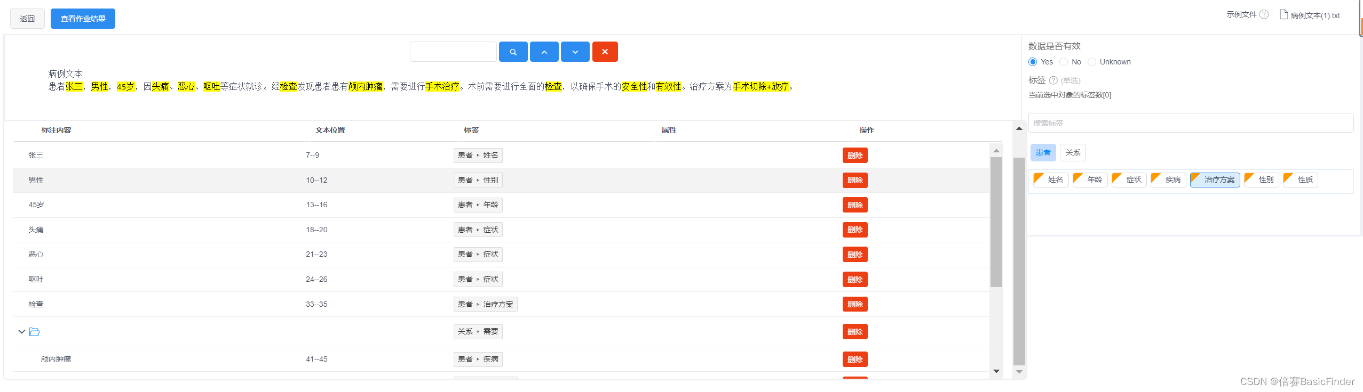The height and width of the screenshot is (392, 1363).
Task: Select the Yes validity radio button
Action: point(1033,62)
